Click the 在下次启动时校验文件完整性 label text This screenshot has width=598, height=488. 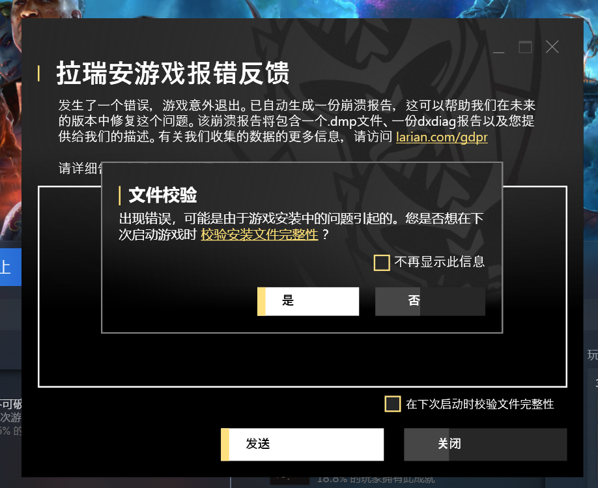480,404
